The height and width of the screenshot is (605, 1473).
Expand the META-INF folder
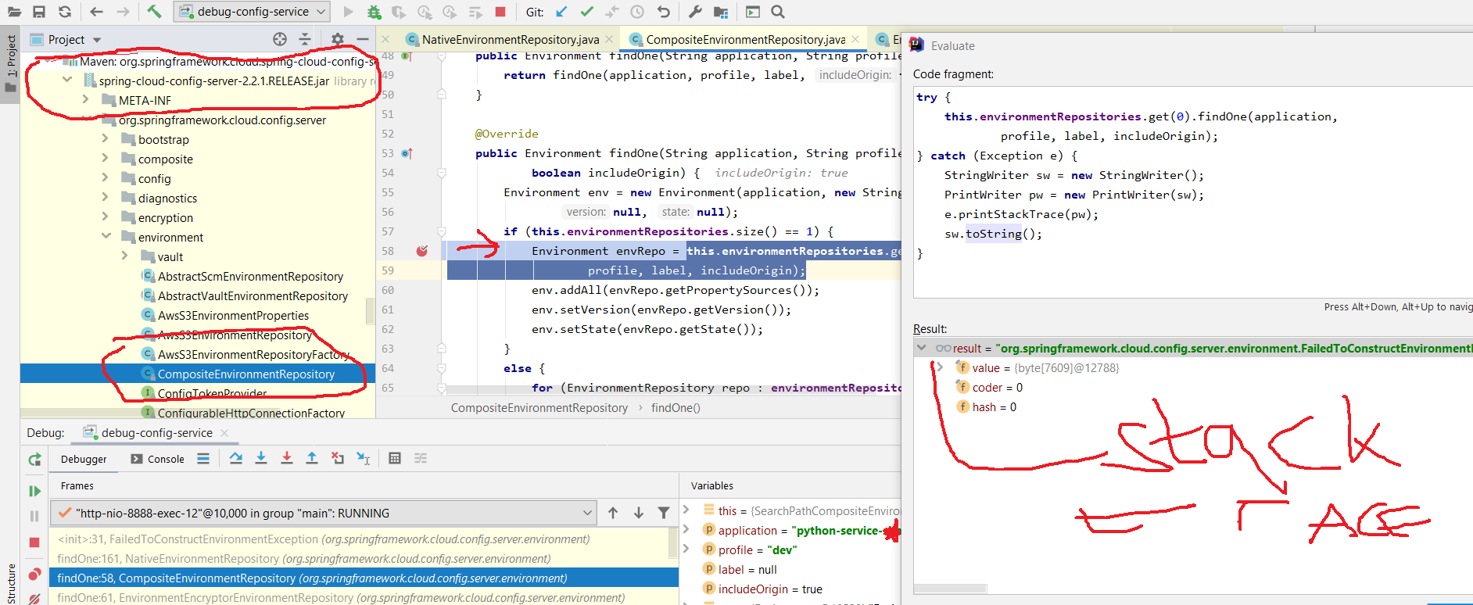tap(85, 99)
